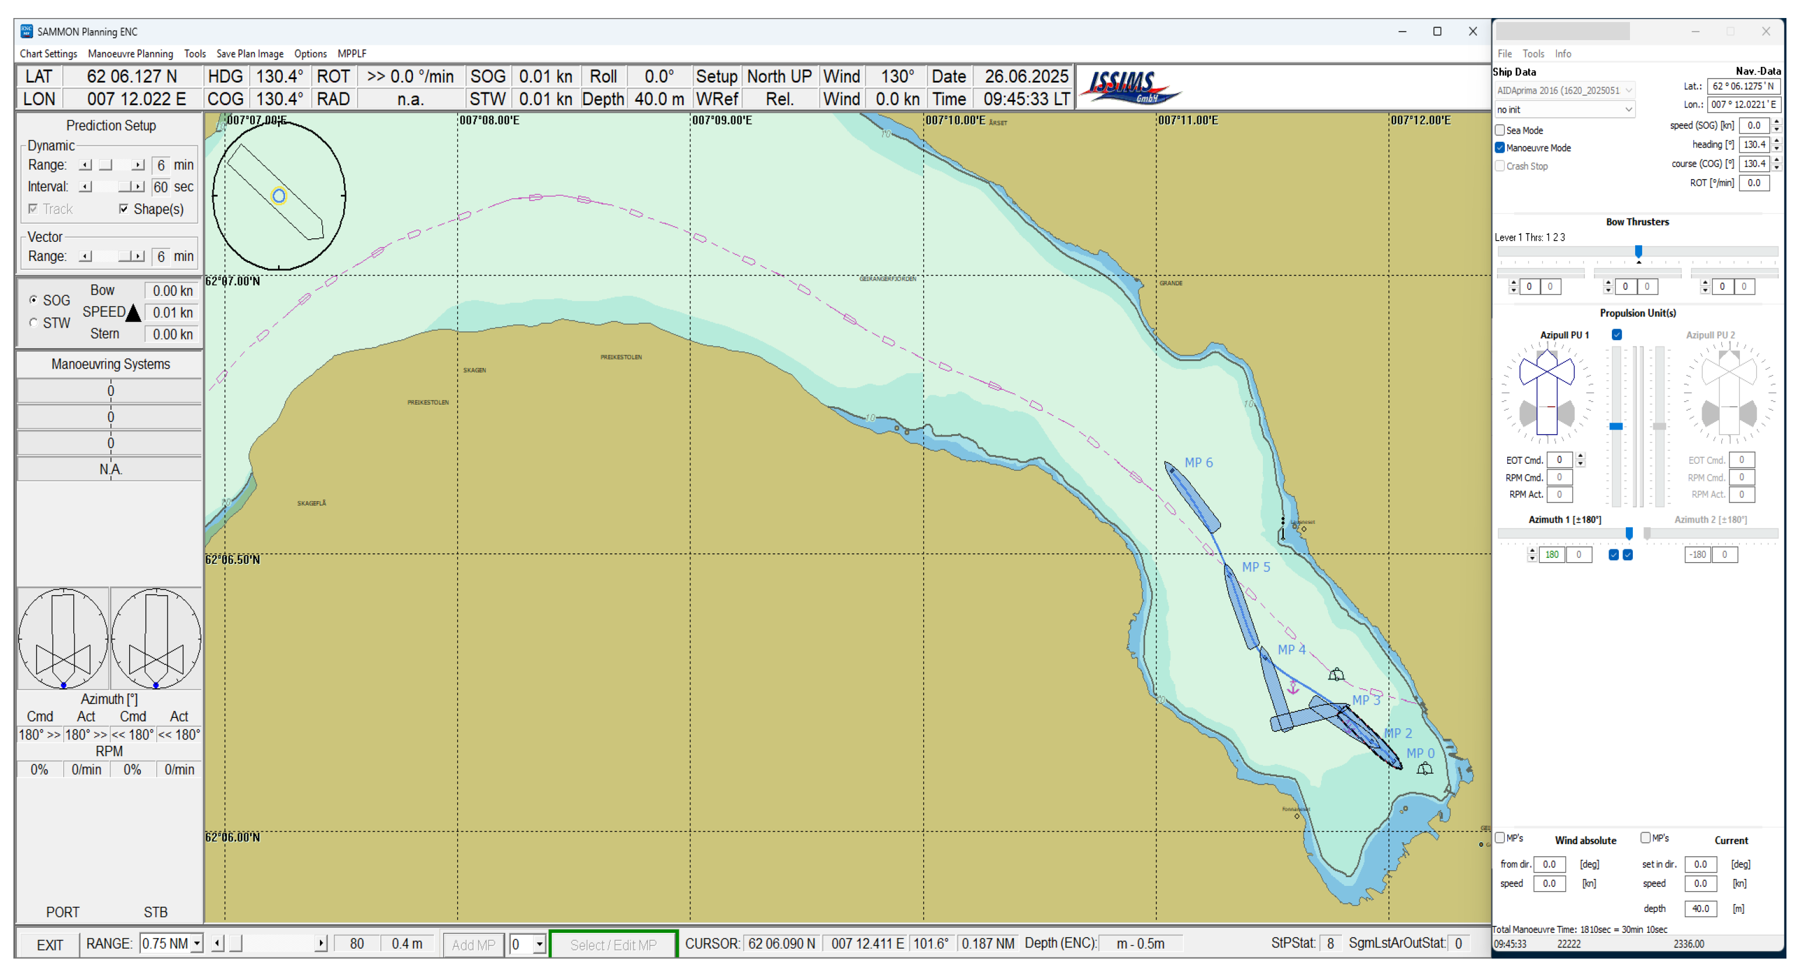Click the port azimuth thruster dial
The image size is (1801, 976).
tap(63, 639)
